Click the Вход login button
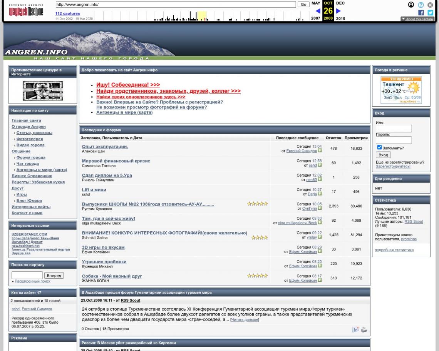Image resolution: width=439 pixels, height=351 pixels. click(x=383, y=155)
